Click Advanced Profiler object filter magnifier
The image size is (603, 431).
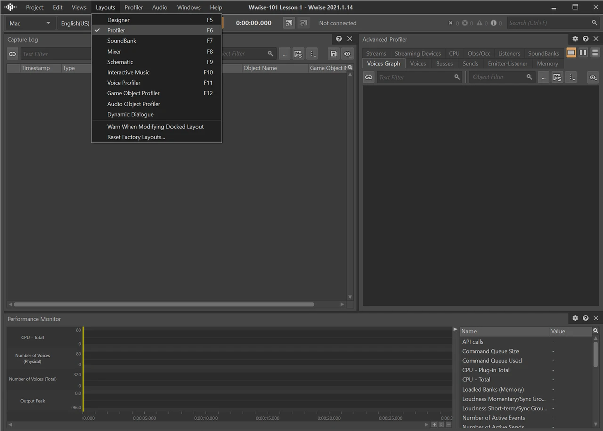pos(529,77)
